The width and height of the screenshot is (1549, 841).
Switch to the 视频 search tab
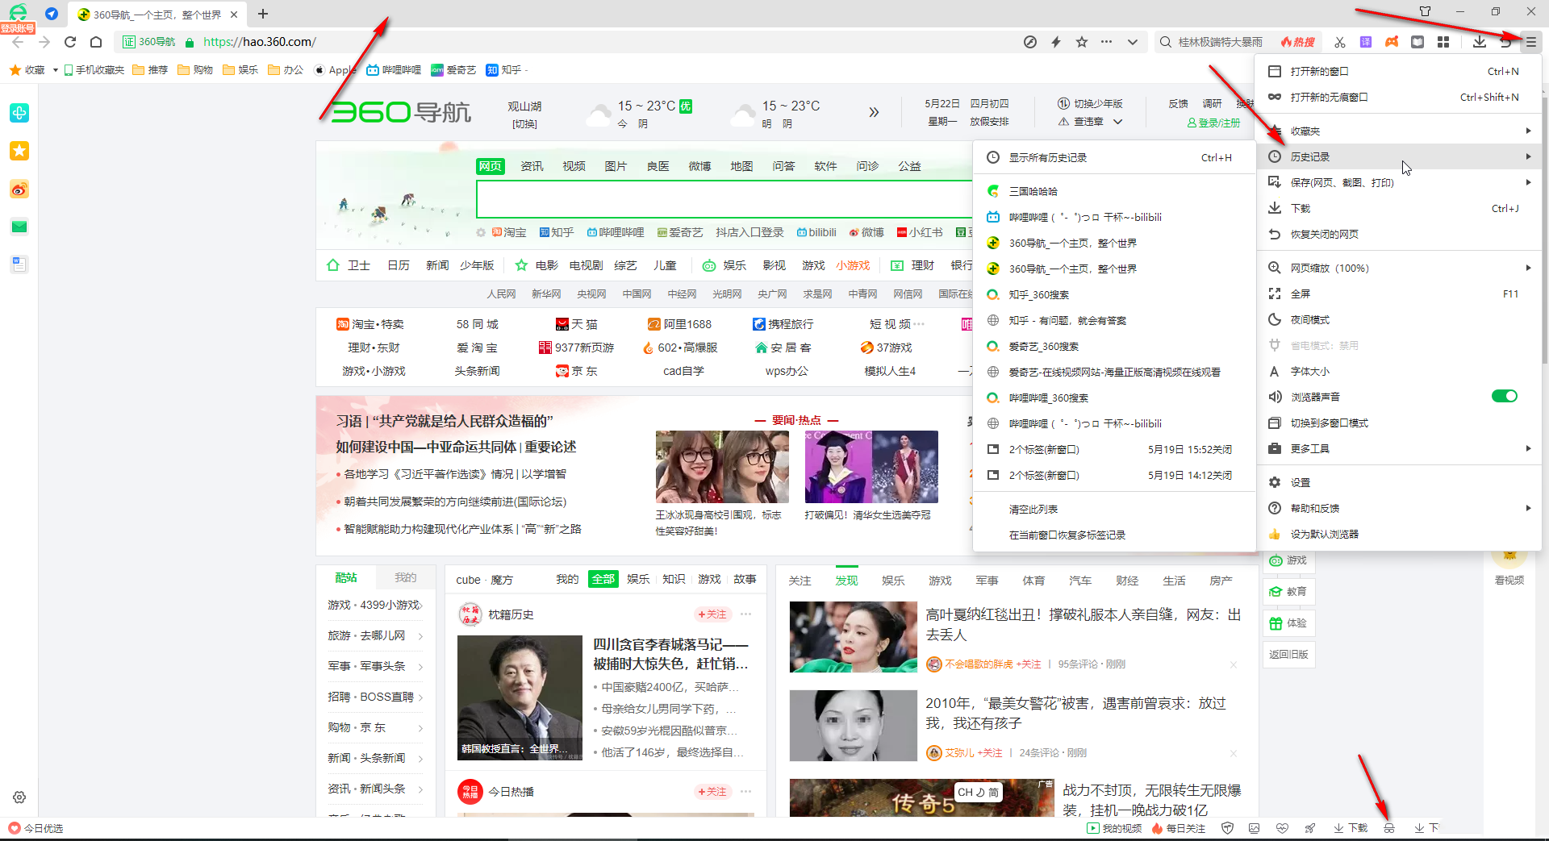pos(574,166)
